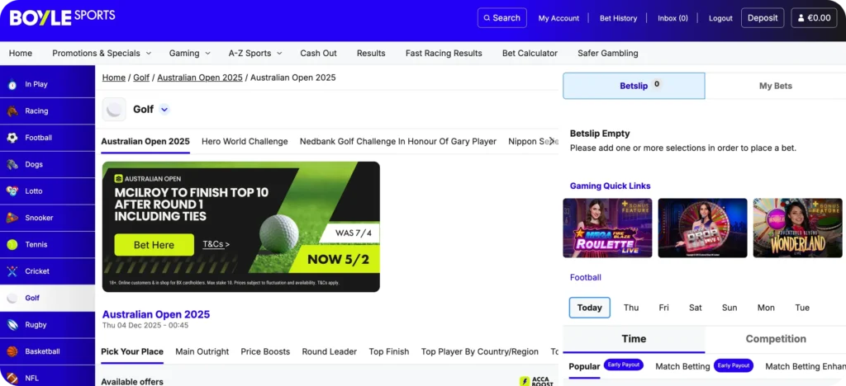Click the Racing horse icon
This screenshot has width=846, height=386.
(12, 111)
